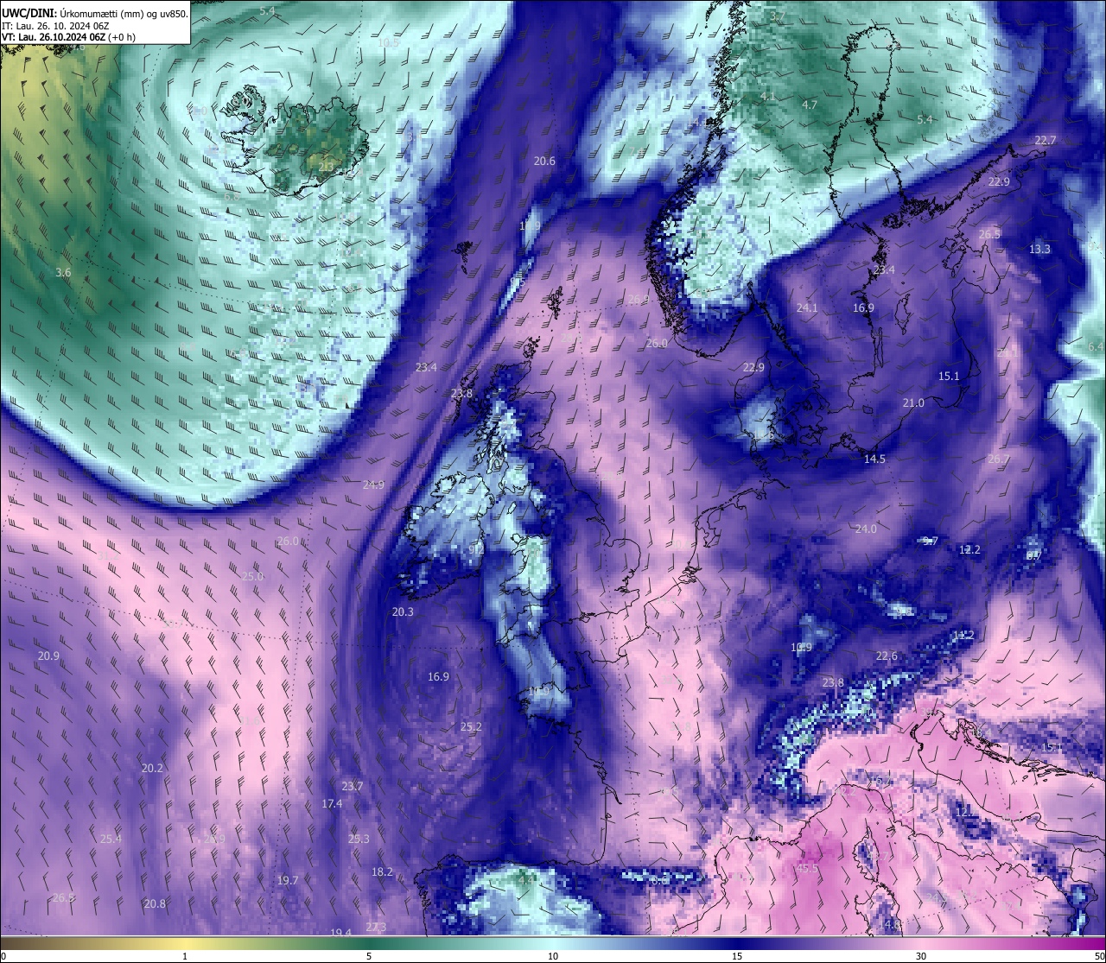The width and height of the screenshot is (1106, 963).
Task: Click the 20.2 value label
Action: pyautogui.click(x=152, y=769)
